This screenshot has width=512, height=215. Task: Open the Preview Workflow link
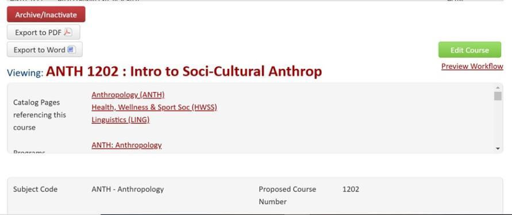(472, 66)
